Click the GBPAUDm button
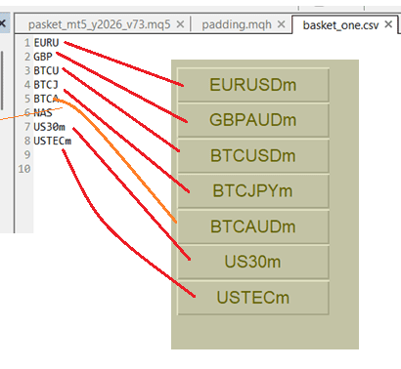The width and height of the screenshot is (401, 369). pyautogui.click(x=253, y=120)
